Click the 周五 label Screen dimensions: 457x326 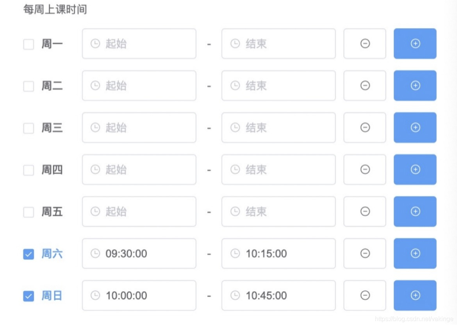click(52, 212)
